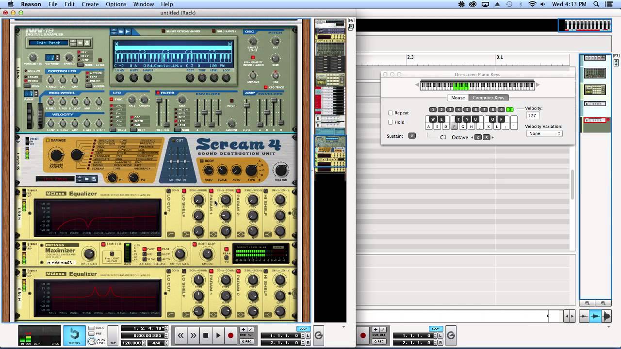This screenshot has height=349, width=621.
Task: Open the Options menu
Action: pos(116,4)
